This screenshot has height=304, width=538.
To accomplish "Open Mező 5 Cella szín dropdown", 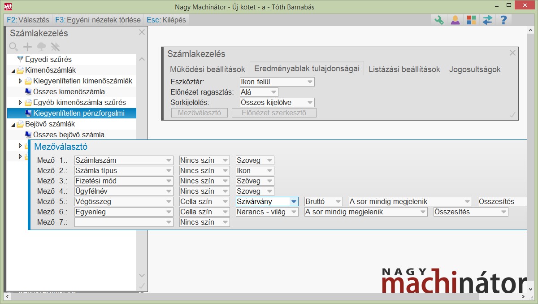I will pyautogui.click(x=204, y=201).
